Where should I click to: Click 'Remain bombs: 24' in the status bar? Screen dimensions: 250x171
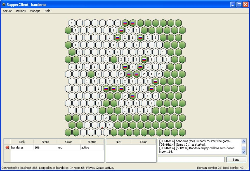click(x=209, y=168)
